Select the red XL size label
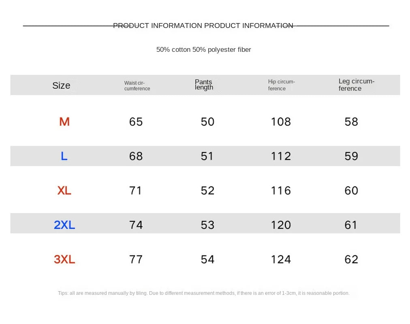 (64, 190)
